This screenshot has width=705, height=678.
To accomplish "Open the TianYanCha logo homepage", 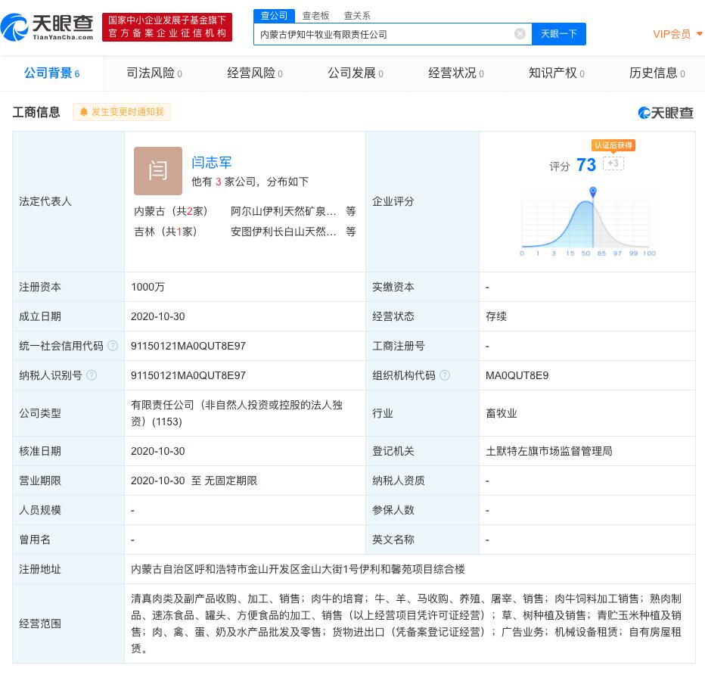I will click(x=47, y=27).
